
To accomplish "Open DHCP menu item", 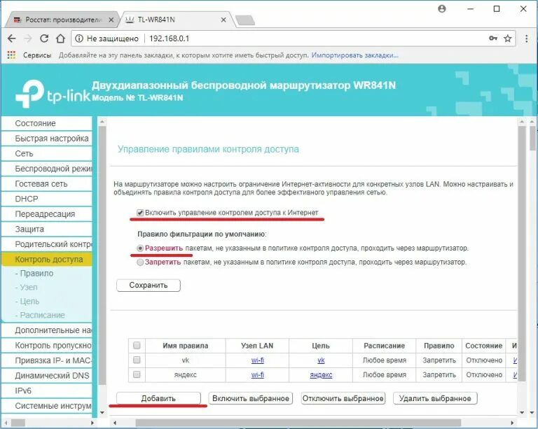I will pyautogui.click(x=47, y=199).
